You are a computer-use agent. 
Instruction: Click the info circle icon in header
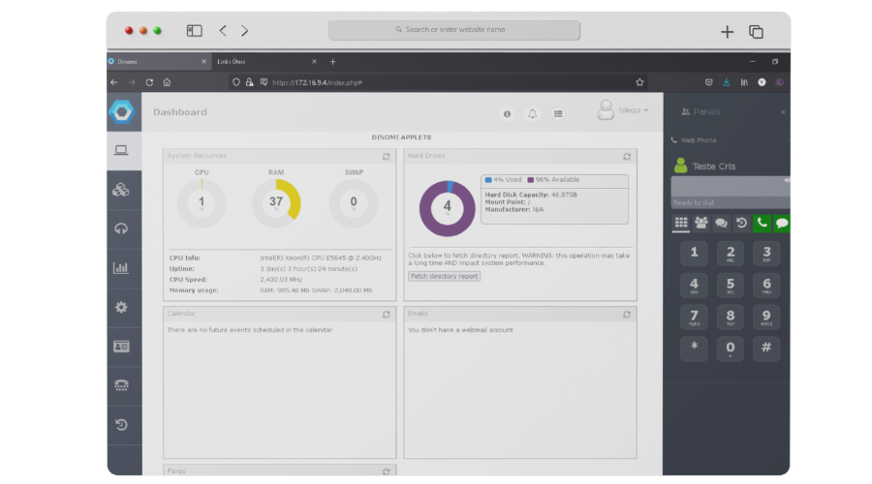pos(507,114)
